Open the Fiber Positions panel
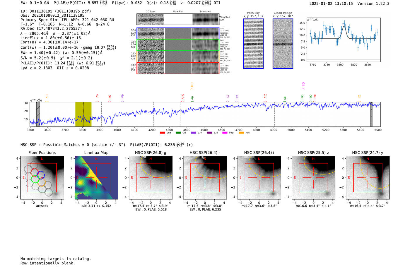This screenshot has width=410, height=279. coord(42,177)
